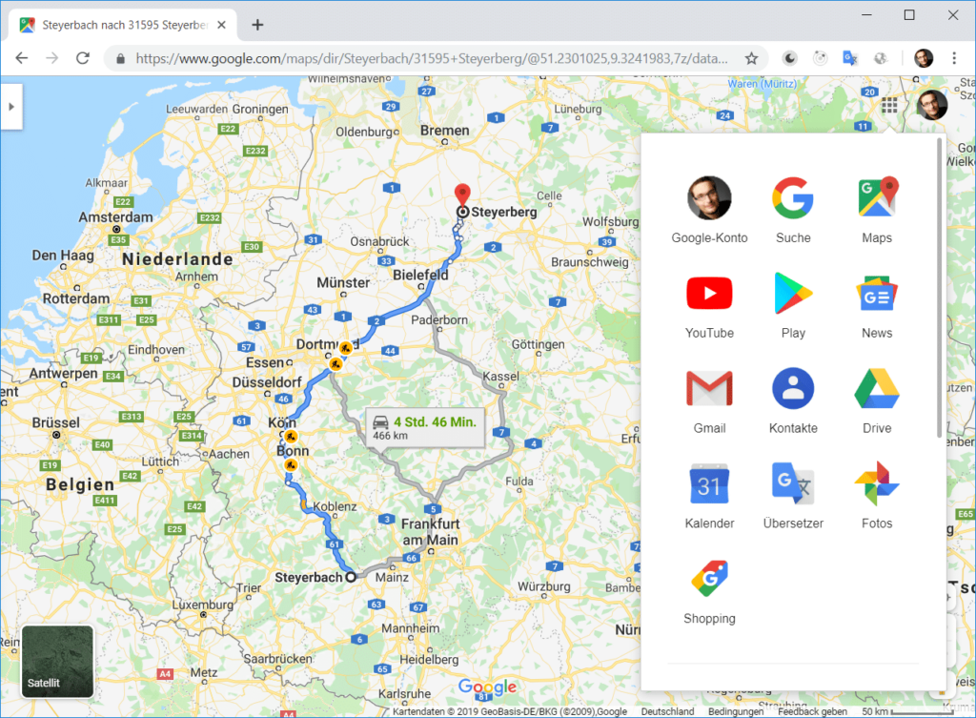Click the 50 km map scale control
Image resolution: width=976 pixels, height=718 pixels.
[x=907, y=711]
